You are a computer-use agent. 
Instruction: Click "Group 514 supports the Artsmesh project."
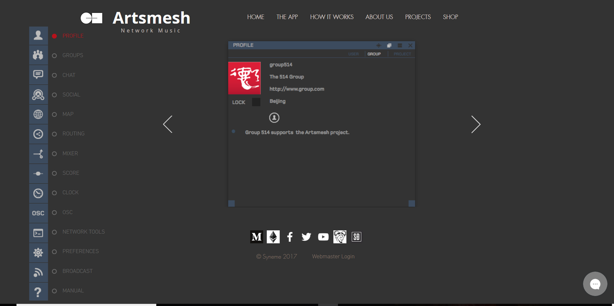pos(297,132)
